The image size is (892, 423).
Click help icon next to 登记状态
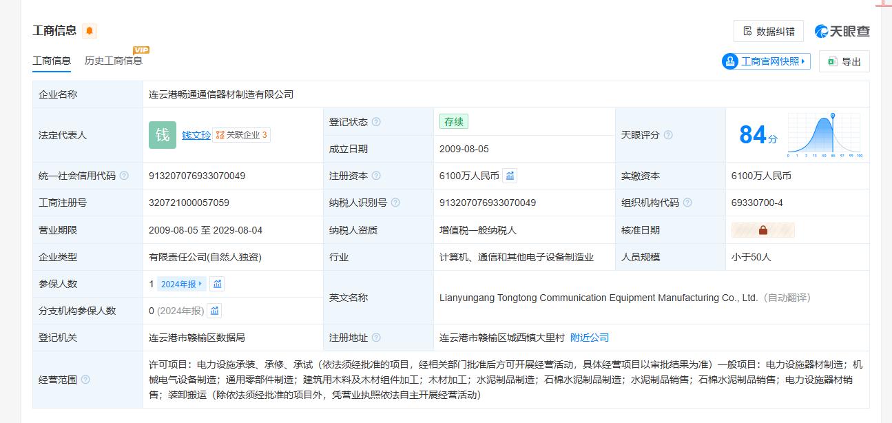coord(376,122)
